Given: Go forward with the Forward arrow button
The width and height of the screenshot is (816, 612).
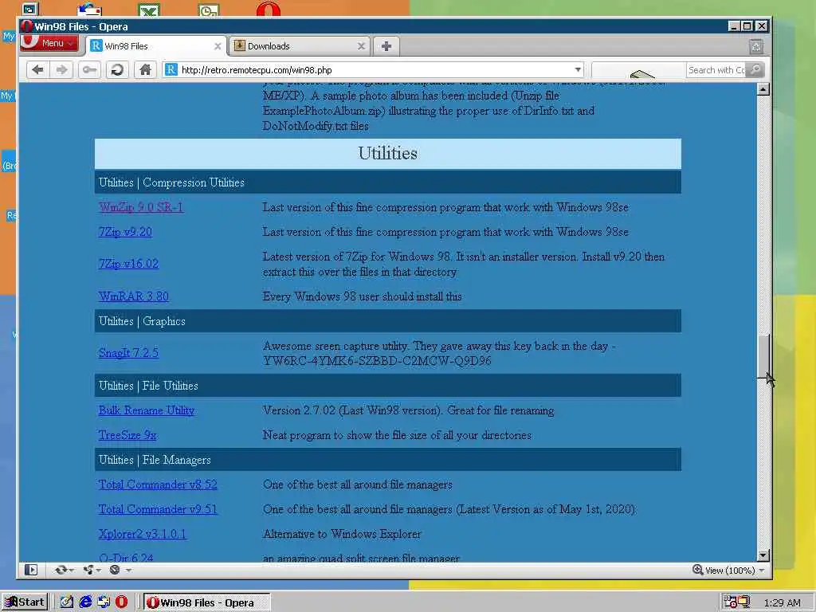Looking at the screenshot, I should pyautogui.click(x=62, y=70).
